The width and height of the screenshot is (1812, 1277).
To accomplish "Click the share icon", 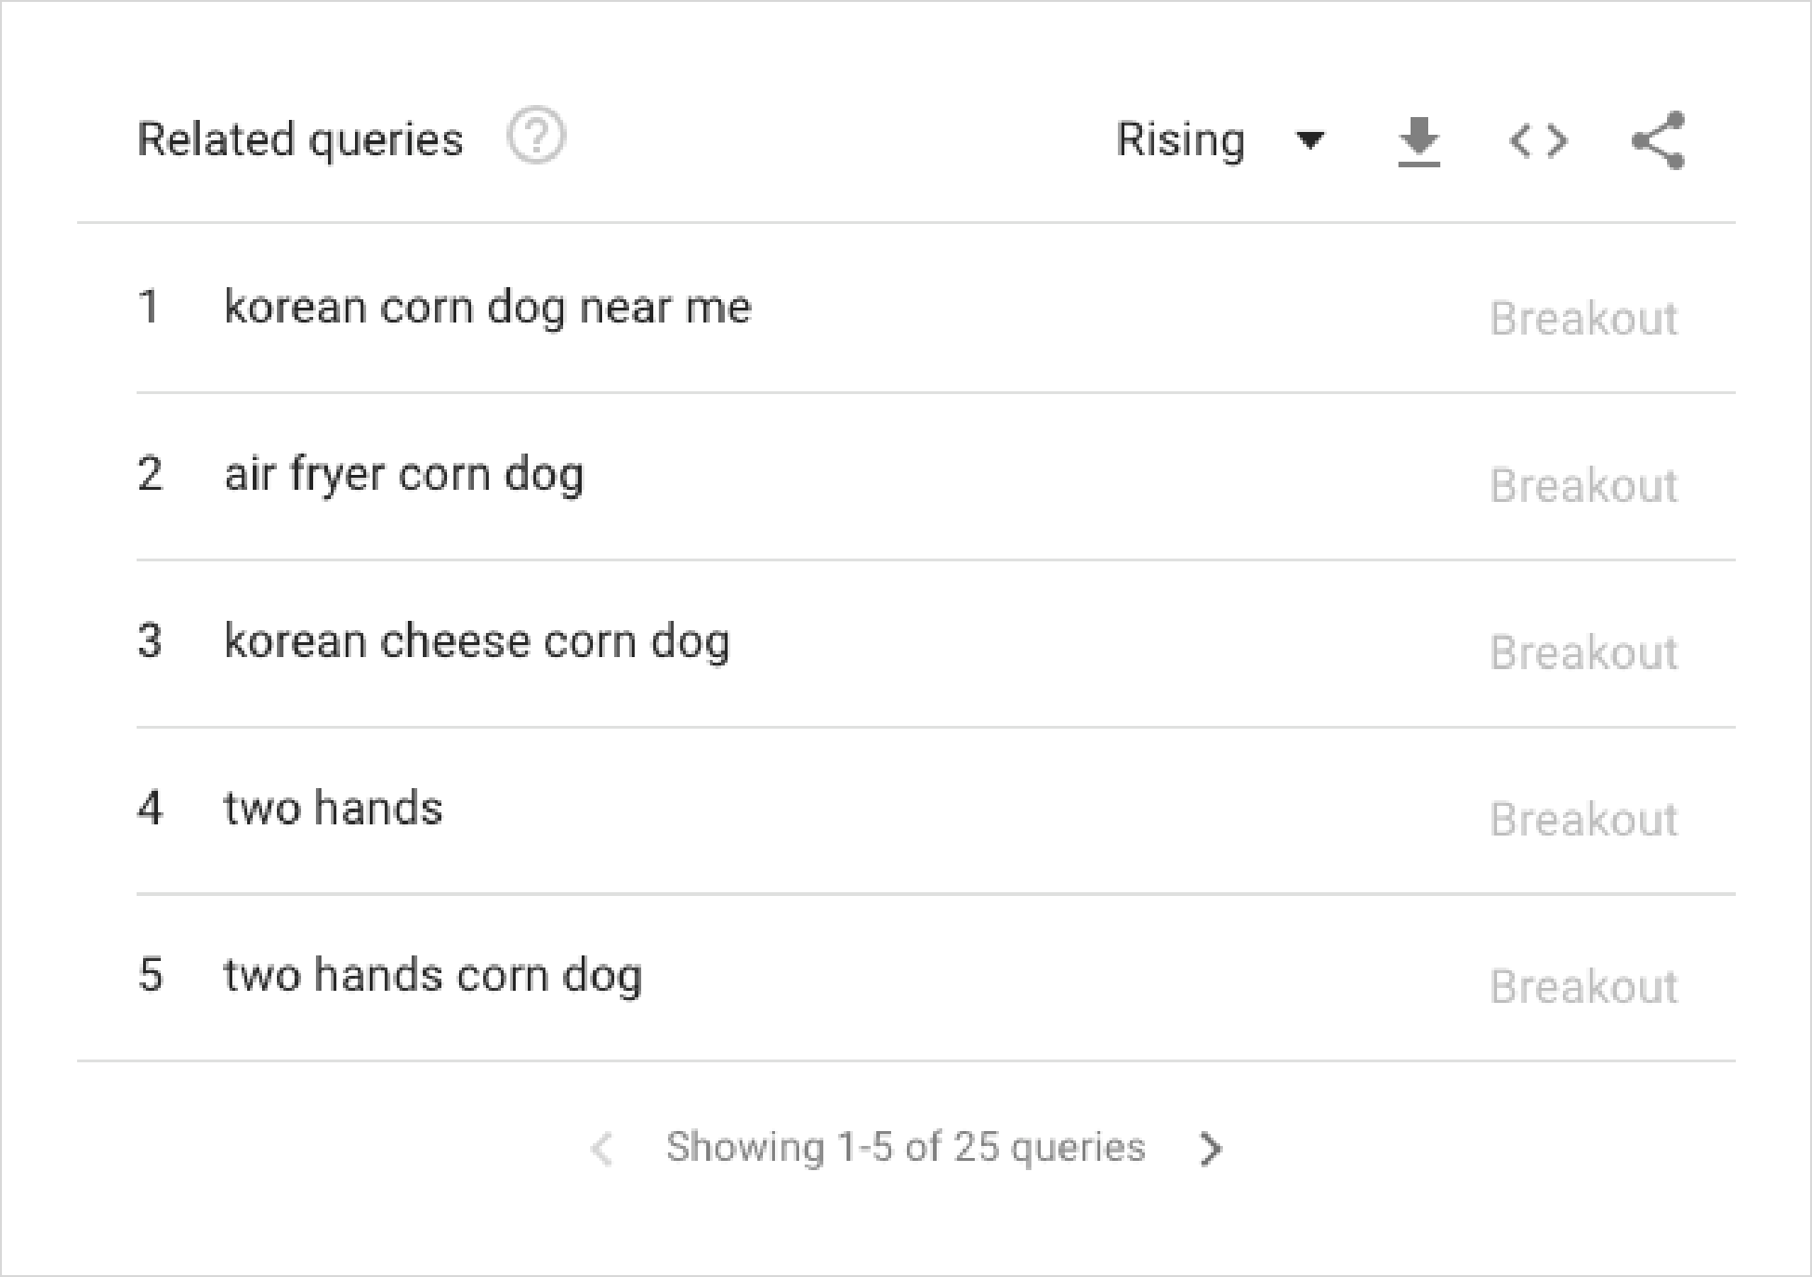I will tap(1658, 141).
